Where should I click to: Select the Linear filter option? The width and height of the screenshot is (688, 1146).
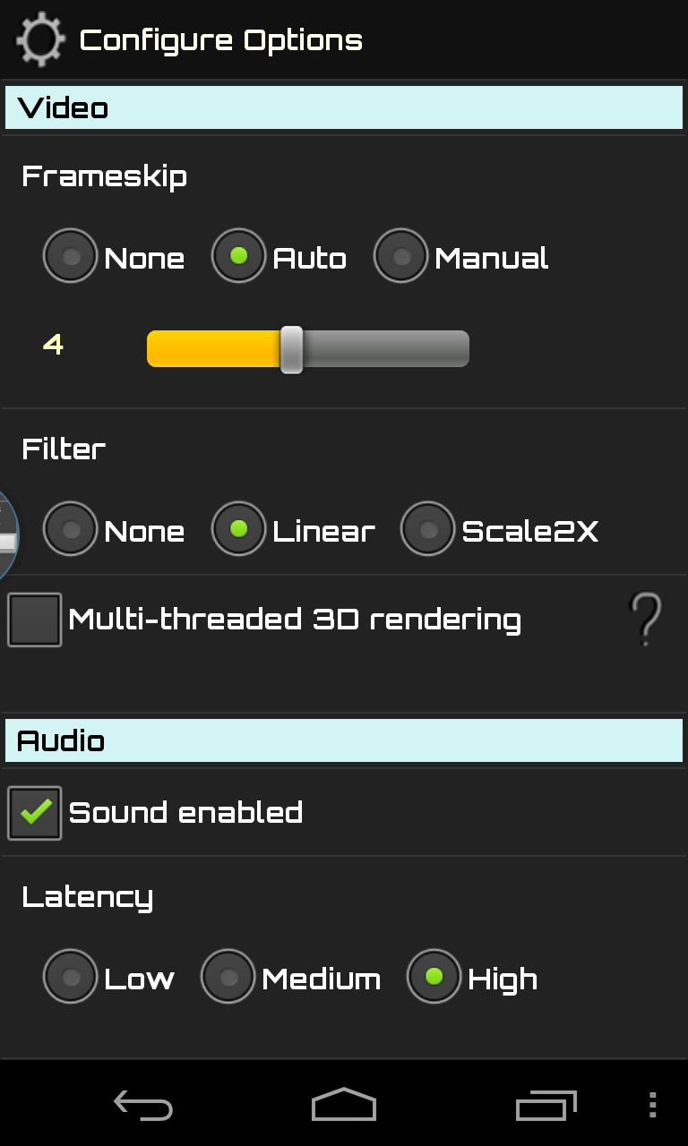pos(238,529)
